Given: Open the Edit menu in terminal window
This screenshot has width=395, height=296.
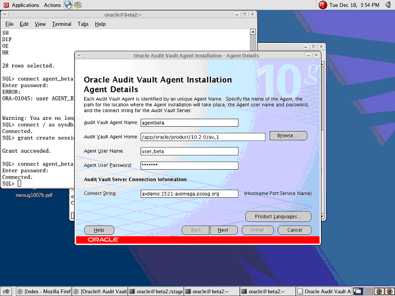Looking at the screenshot, I should pyautogui.click(x=24, y=24).
